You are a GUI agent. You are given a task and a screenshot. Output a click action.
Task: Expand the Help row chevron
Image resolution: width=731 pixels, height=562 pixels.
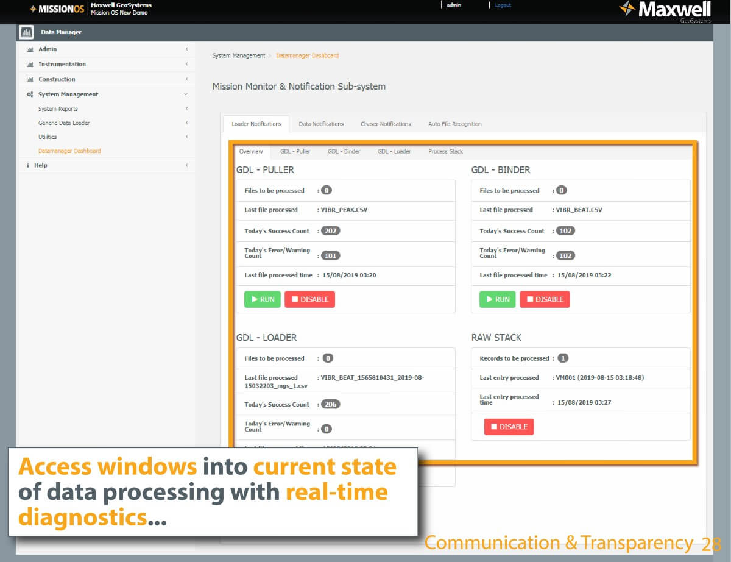coord(186,165)
